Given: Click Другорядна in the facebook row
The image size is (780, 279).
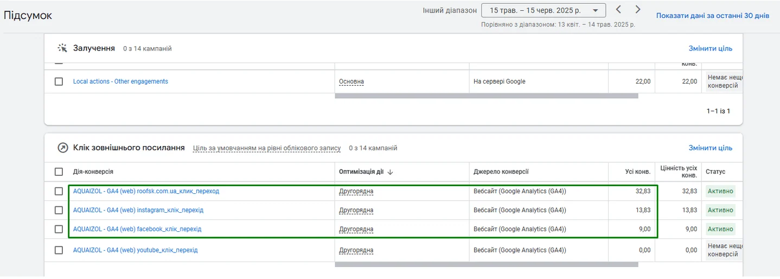Looking at the screenshot, I should click(x=356, y=229).
